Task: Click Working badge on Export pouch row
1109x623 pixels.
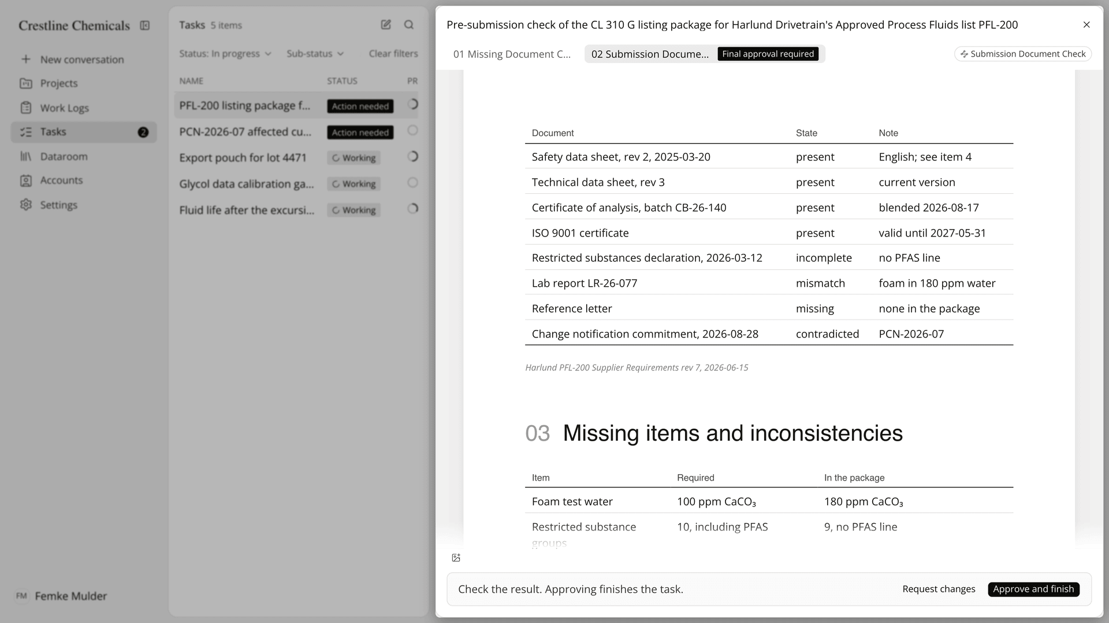Action: click(x=353, y=158)
